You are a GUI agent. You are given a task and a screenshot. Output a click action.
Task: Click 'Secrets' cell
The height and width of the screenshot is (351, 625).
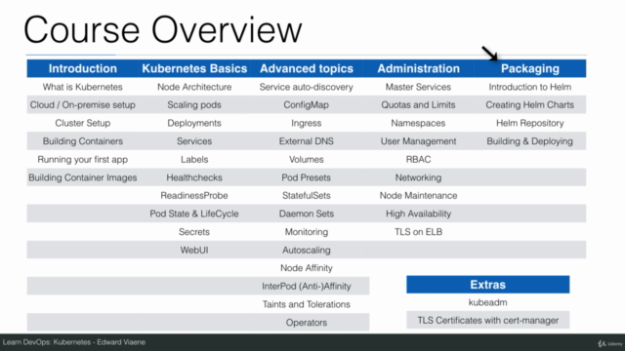(x=194, y=232)
